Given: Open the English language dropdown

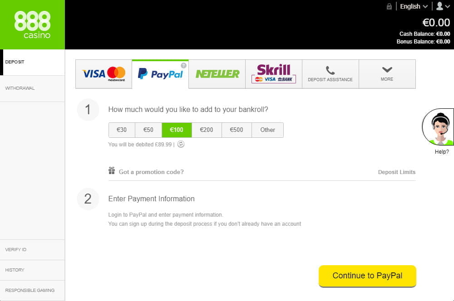Looking at the screenshot, I should pos(414,6).
